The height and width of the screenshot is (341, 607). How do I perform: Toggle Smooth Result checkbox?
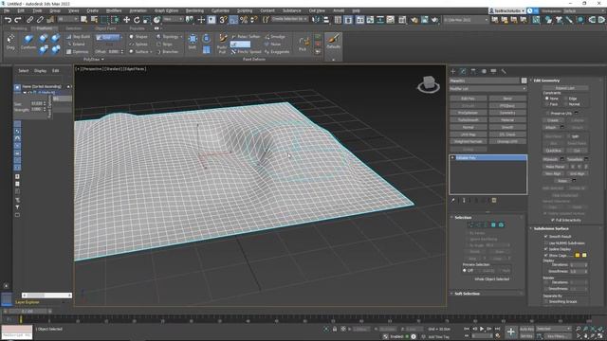pyautogui.click(x=546, y=236)
